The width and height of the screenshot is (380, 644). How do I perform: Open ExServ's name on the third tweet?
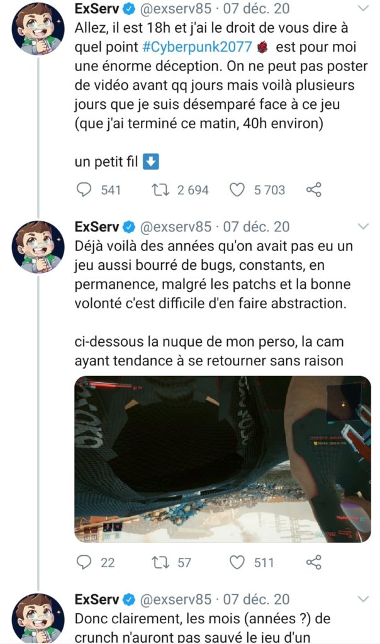click(96, 599)
